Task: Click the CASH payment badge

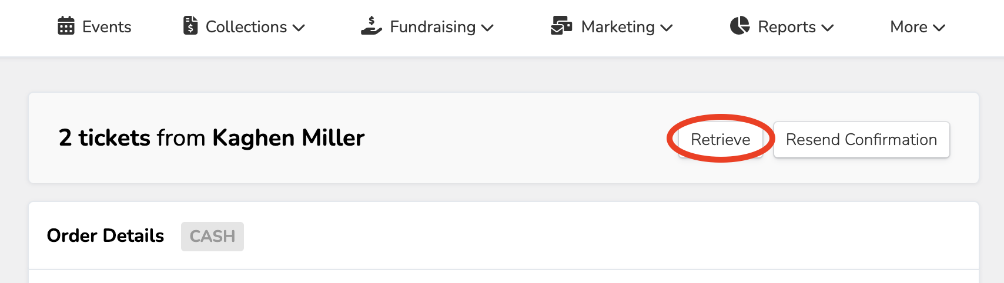Action: click(212, 236)
